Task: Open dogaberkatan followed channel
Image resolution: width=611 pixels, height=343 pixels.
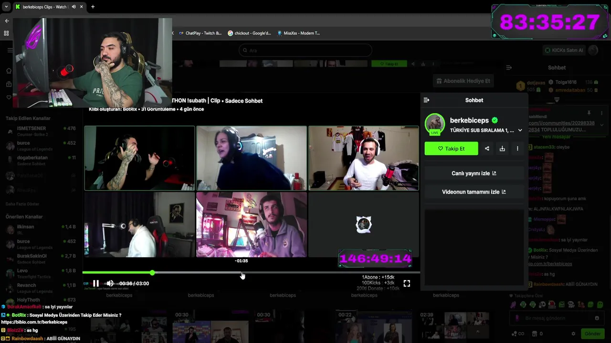Action: (x=41, y=161)
